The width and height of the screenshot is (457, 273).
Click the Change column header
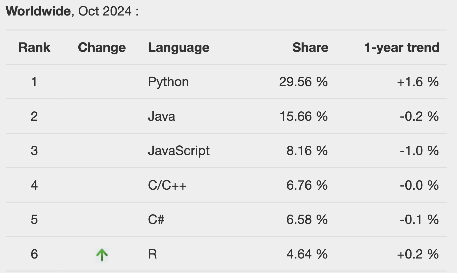(102, 48)
